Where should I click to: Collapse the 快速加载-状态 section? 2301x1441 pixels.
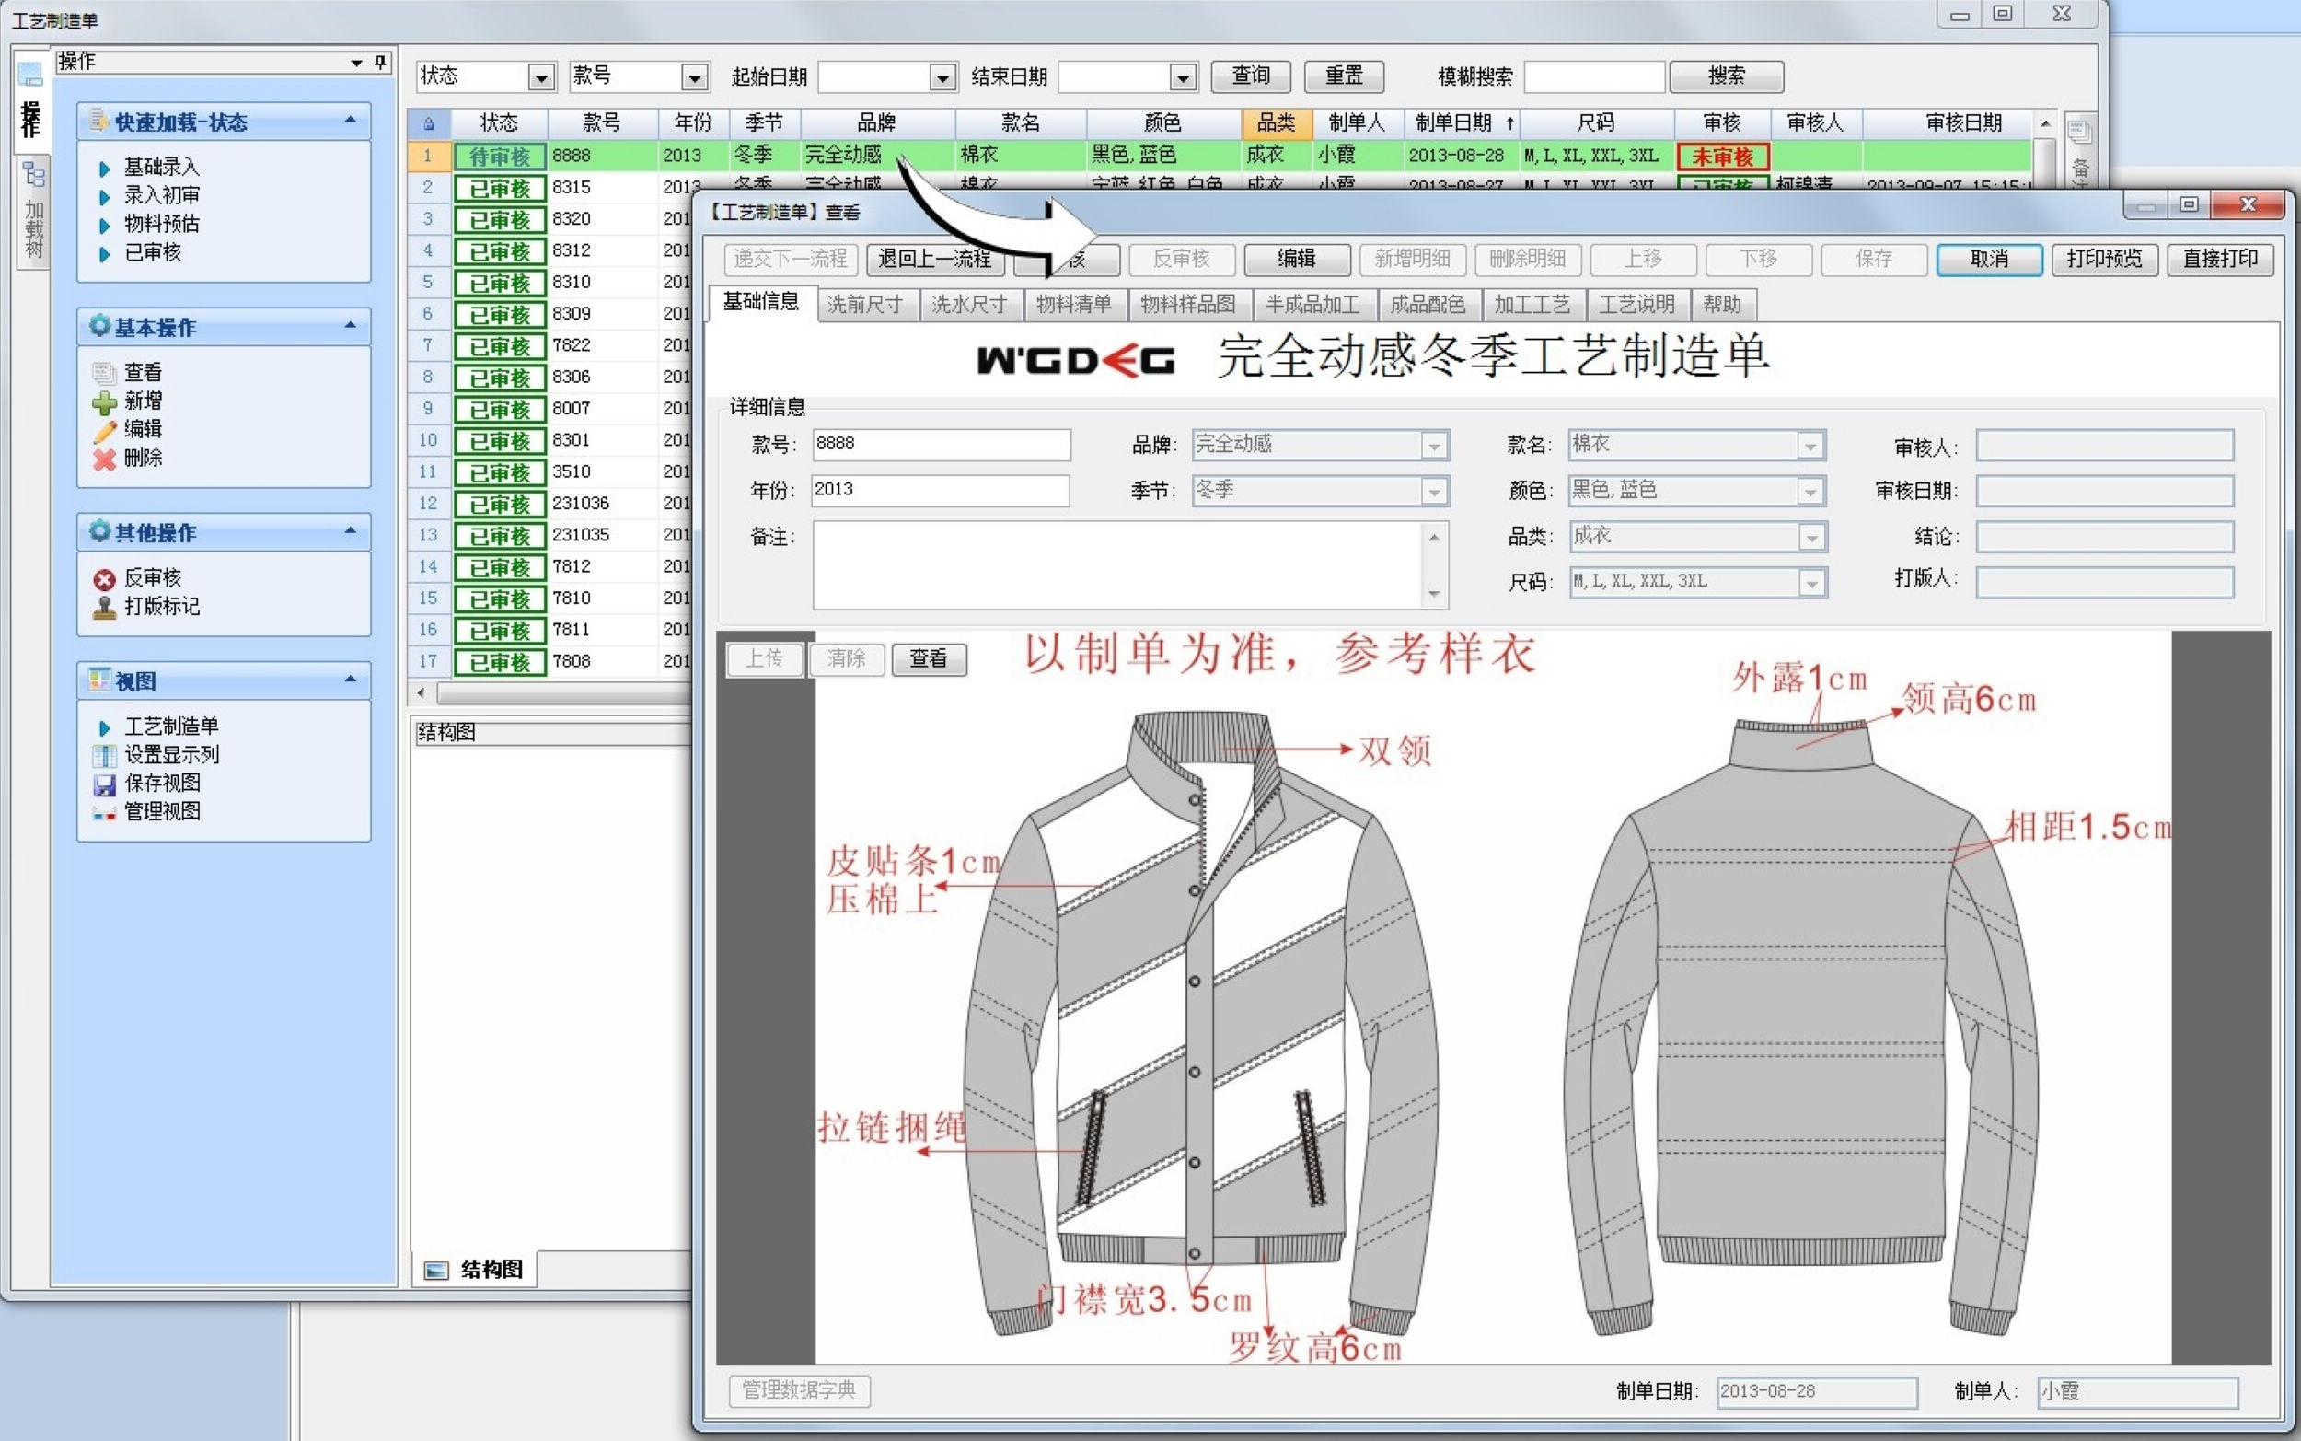pyautogui.click(x=350, y=121)
